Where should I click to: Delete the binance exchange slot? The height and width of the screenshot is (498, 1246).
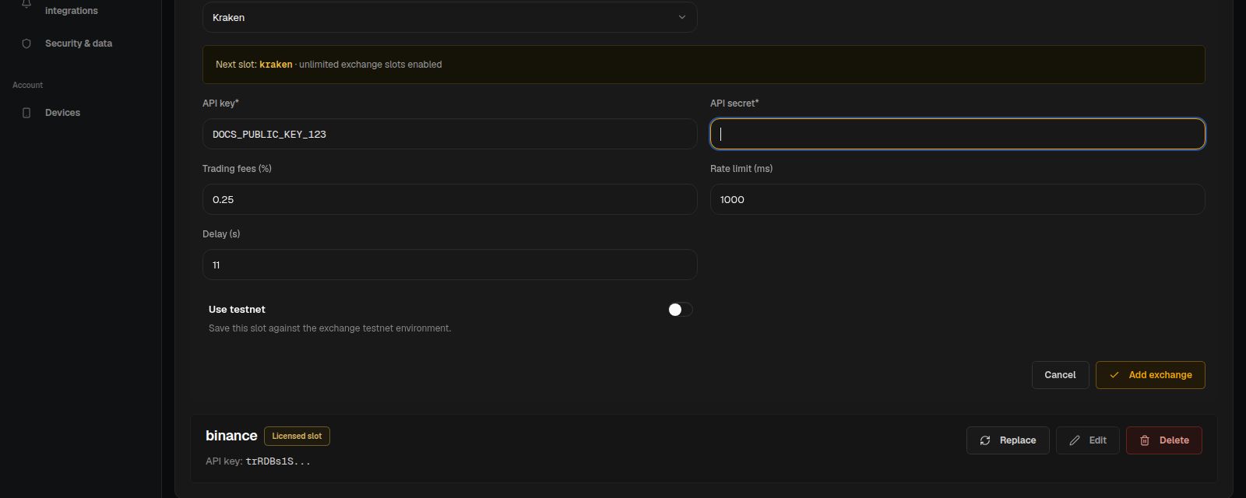(x=1164, y=440)
